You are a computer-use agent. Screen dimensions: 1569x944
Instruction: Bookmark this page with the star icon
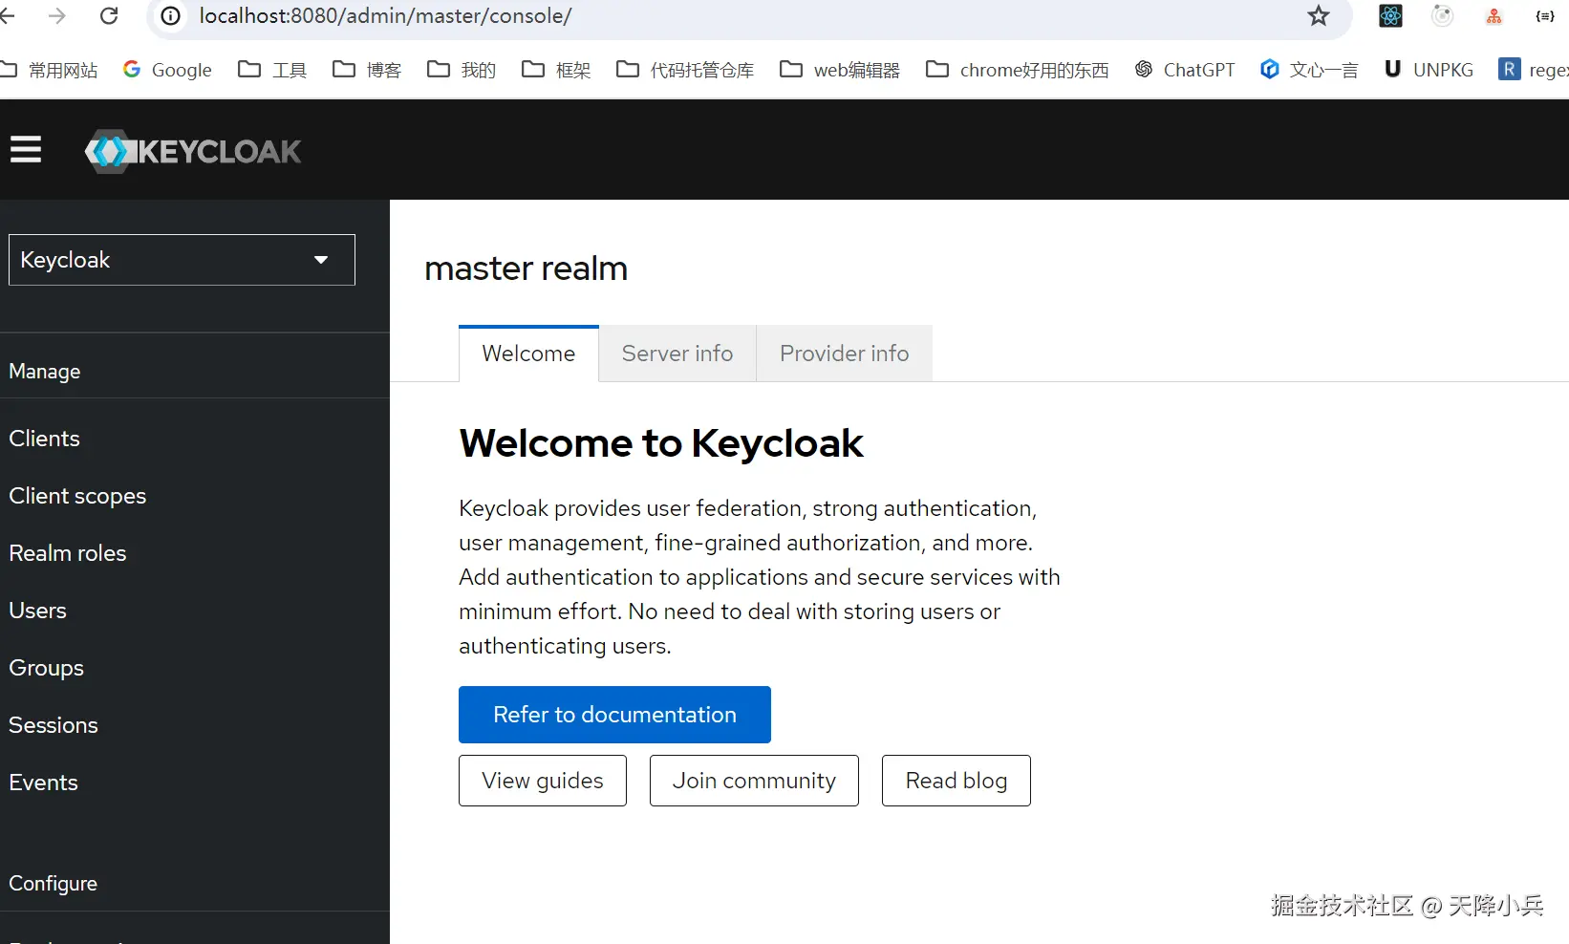tap(1319, 16)
